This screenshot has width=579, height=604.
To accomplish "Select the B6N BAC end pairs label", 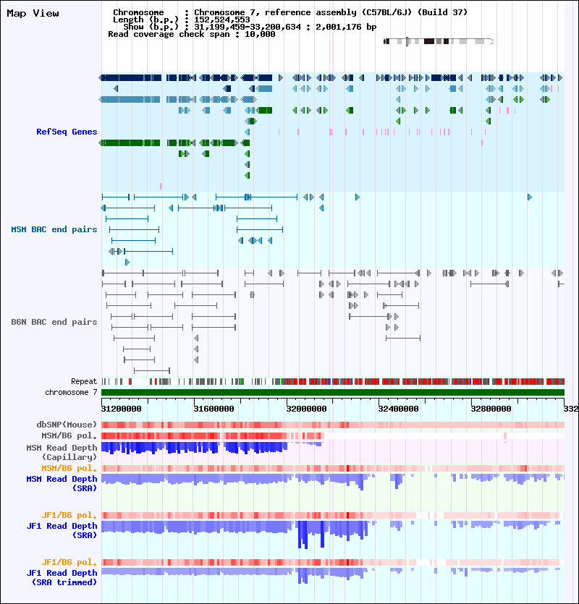I will coord(54,322).
